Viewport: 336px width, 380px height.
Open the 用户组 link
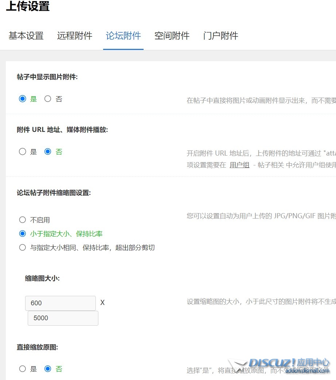(239, 165)
